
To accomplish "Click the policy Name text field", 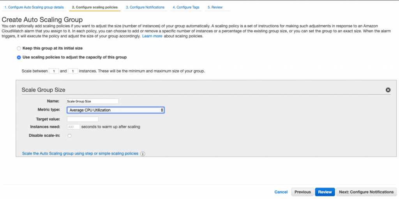I will [x=92, y=101].
